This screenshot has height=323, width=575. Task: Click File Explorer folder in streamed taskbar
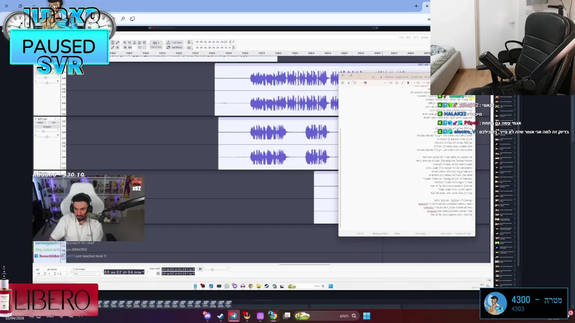tap(259, 286)
